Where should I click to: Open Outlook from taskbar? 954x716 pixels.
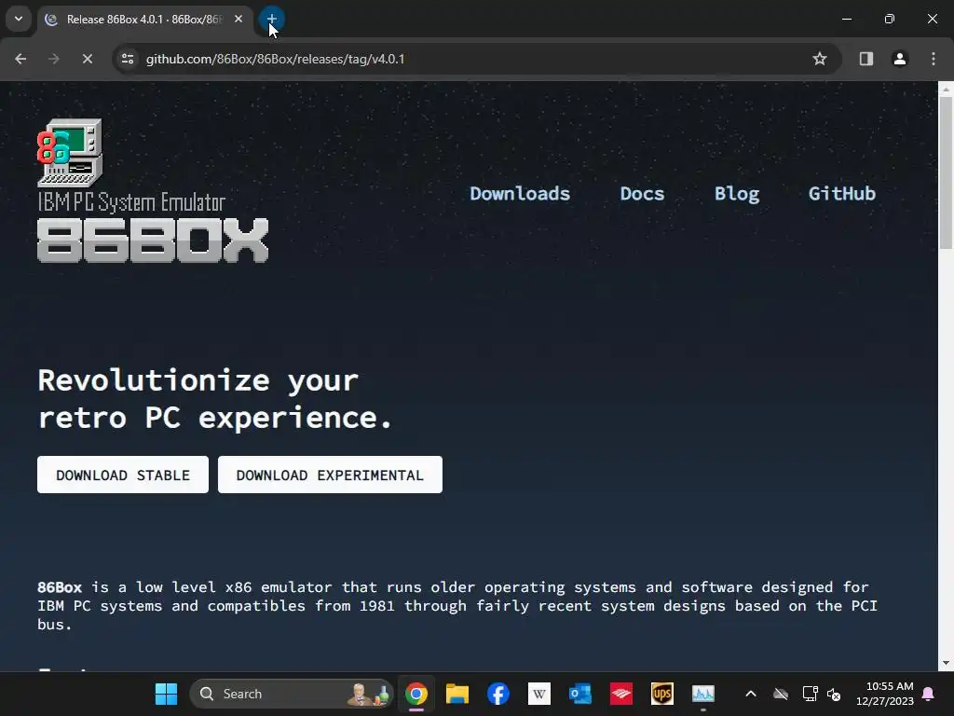pos(580,694)
